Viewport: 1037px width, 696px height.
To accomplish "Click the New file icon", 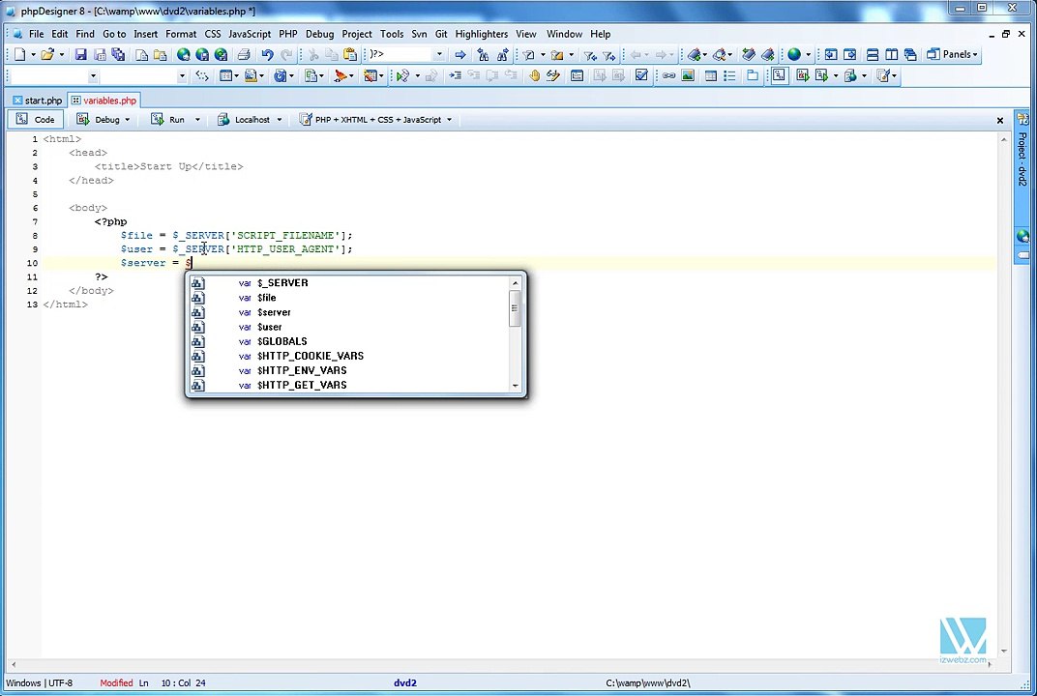I will pos(20,55).
